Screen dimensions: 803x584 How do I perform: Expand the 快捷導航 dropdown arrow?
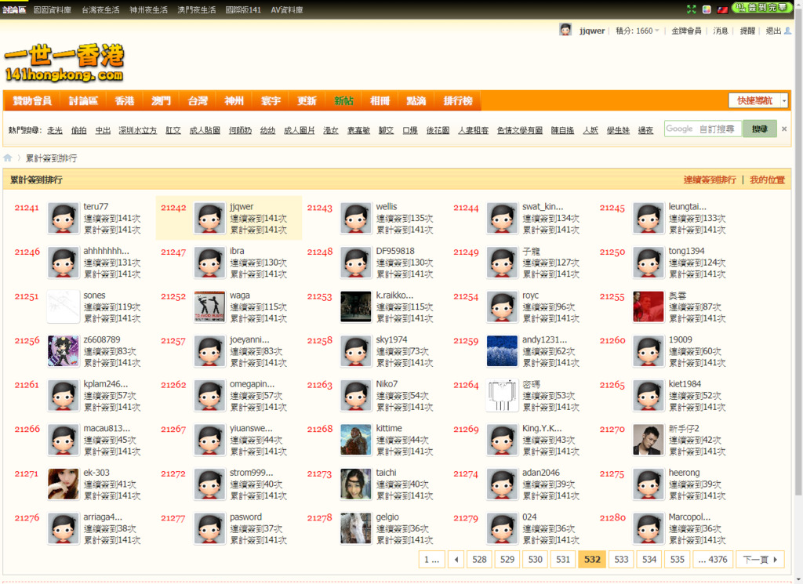pyautogui.click(x=784, y=101)
